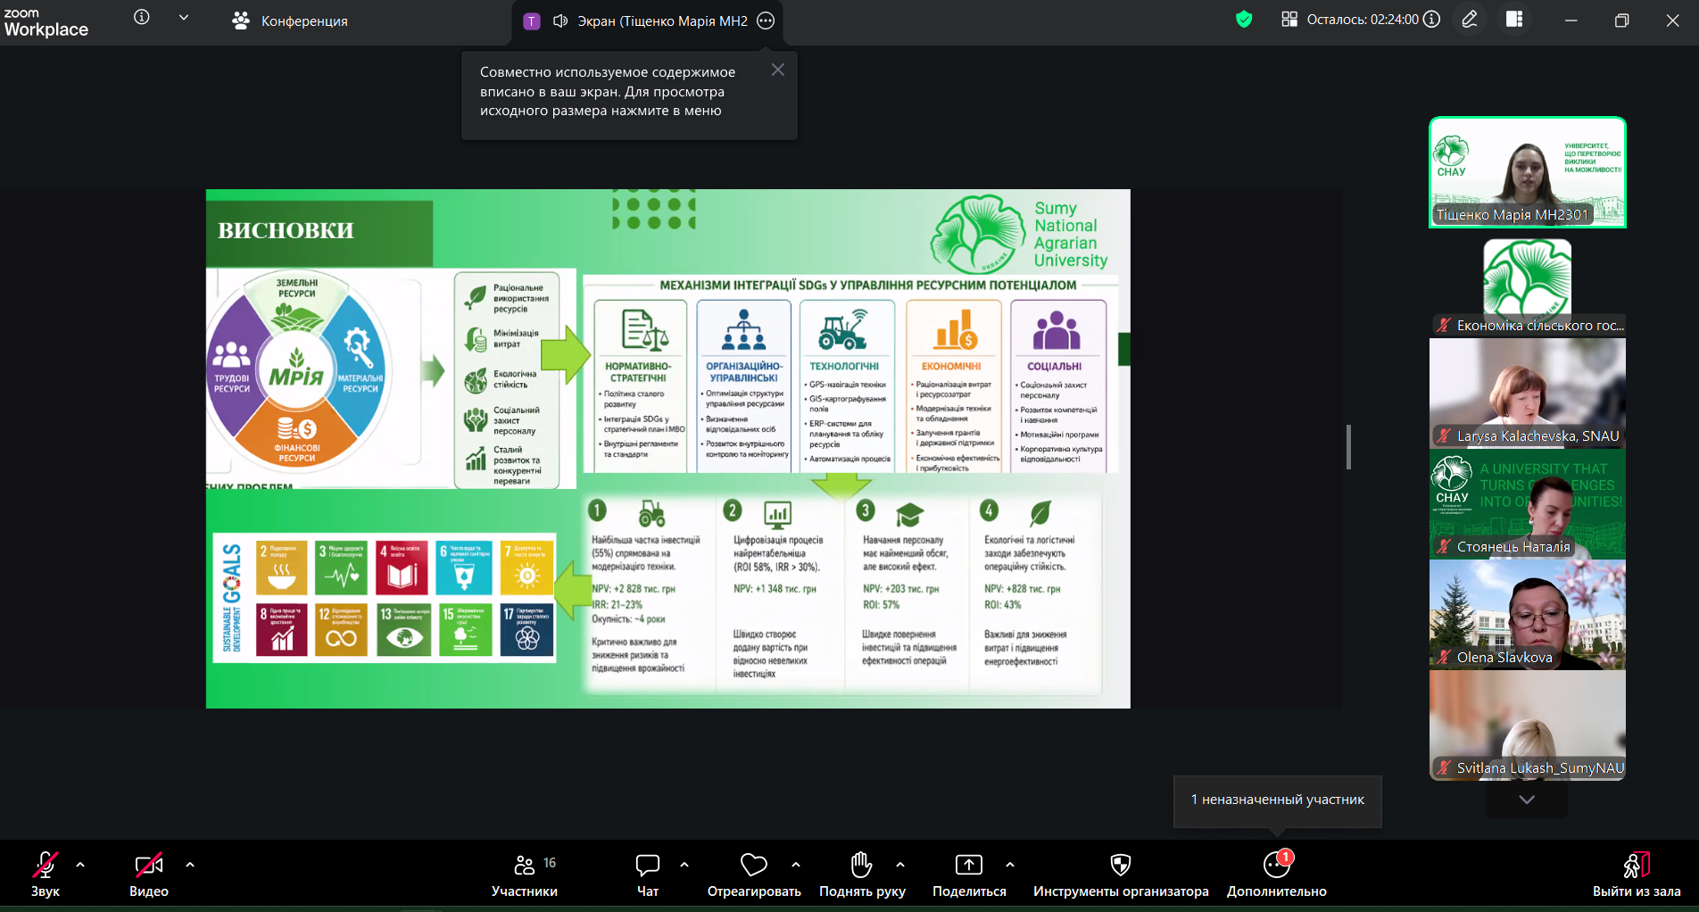1699x912 pixels.
Task: Open the Чат chat panel
Action: coord(647,875)
